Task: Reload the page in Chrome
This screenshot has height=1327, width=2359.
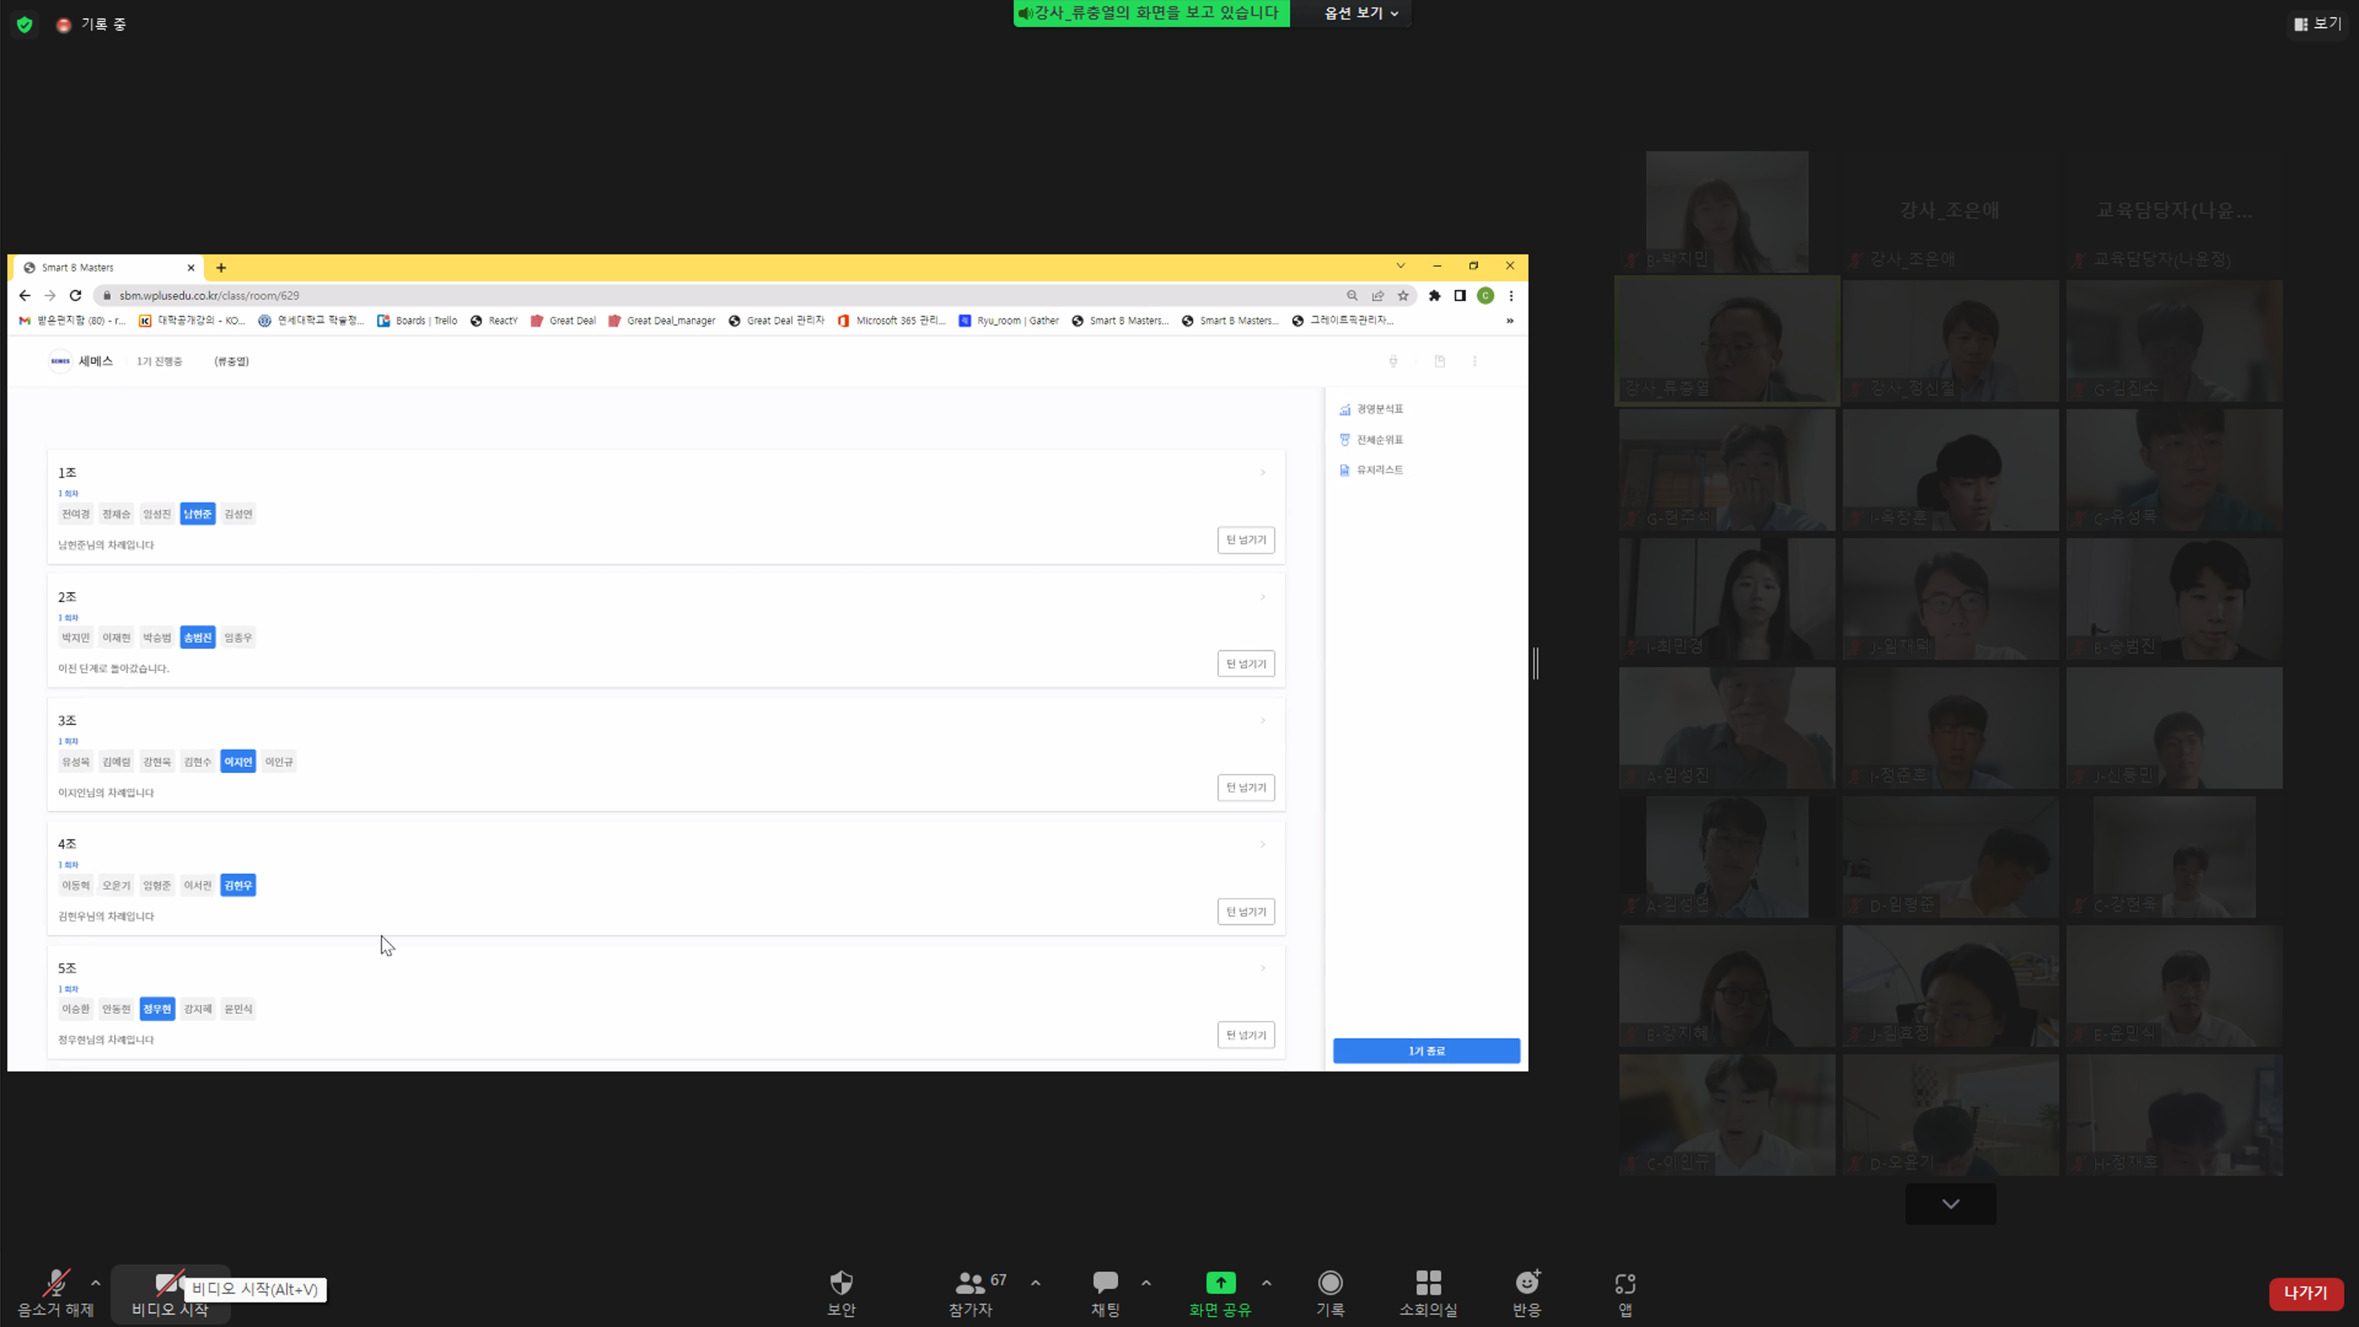Action: pos(76,295)
